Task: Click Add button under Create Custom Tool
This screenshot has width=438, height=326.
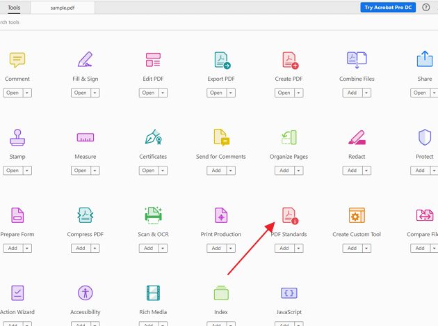Action: (352, 248)
